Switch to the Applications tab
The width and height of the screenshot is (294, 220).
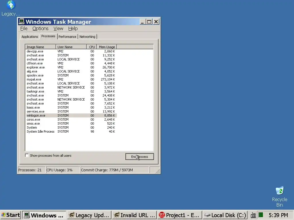click(x=30, y=37)
